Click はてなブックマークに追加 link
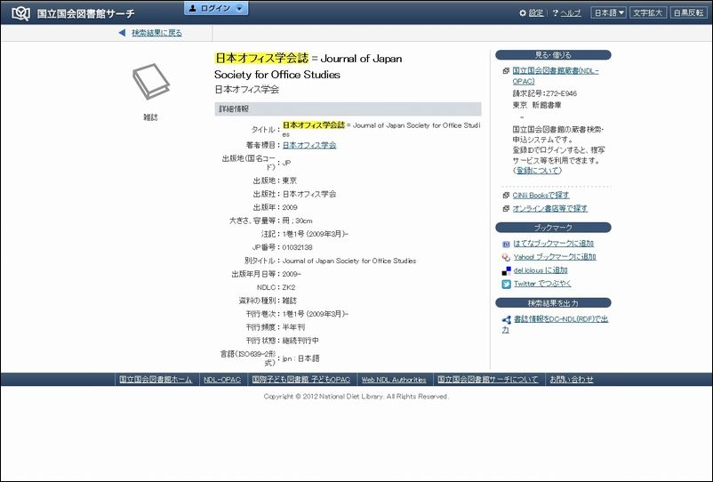The height and width of the screenshot is (482, 713). [x=554, y=244]
